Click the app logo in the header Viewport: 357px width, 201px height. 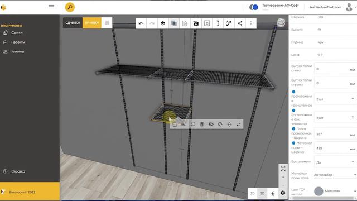(3, 7)
